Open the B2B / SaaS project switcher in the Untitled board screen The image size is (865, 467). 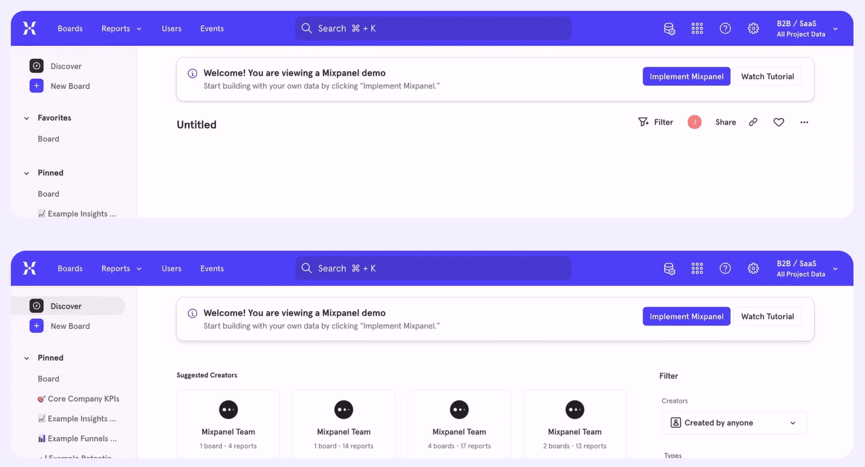point(807,29)
